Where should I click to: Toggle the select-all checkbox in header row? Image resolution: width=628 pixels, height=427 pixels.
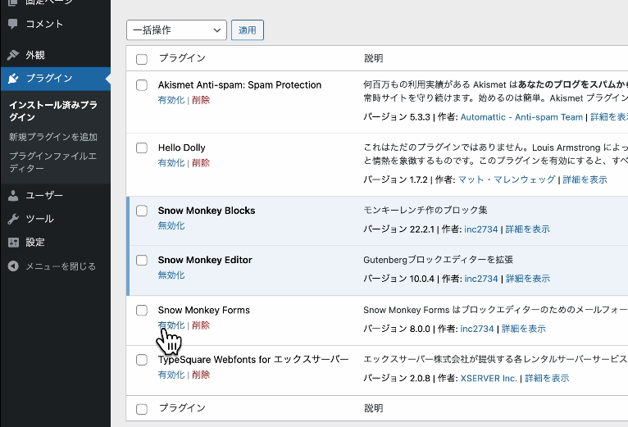[142, 59]
